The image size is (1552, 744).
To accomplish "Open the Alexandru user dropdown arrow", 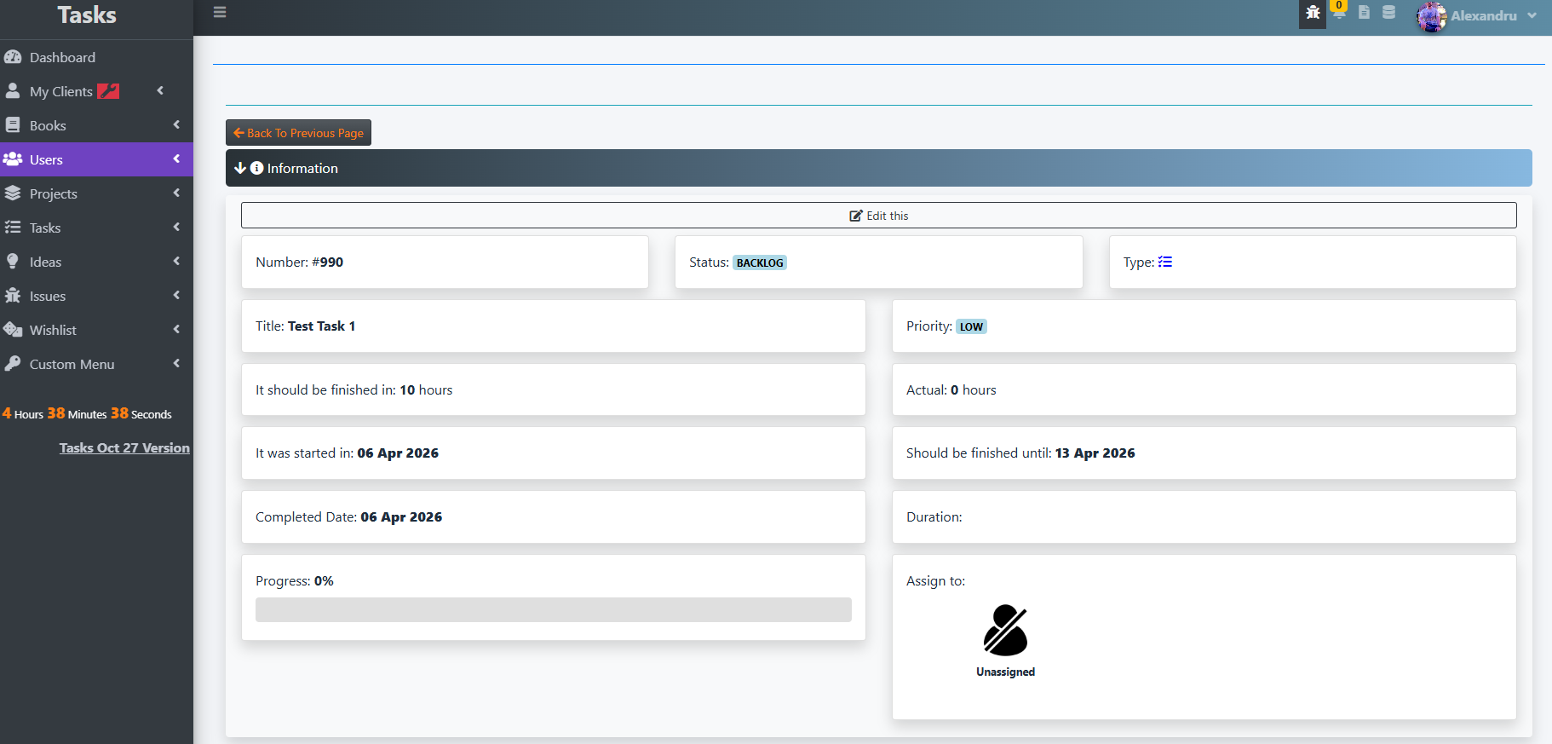I will (1532, 16).
